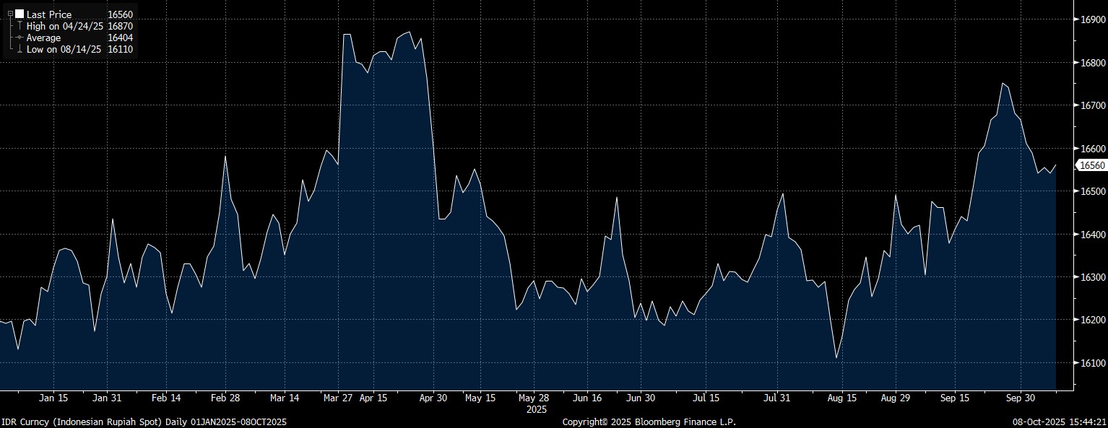Click the Average marker icon in legend
This screenshot has width=1108, height=428.
click(19, 38)
